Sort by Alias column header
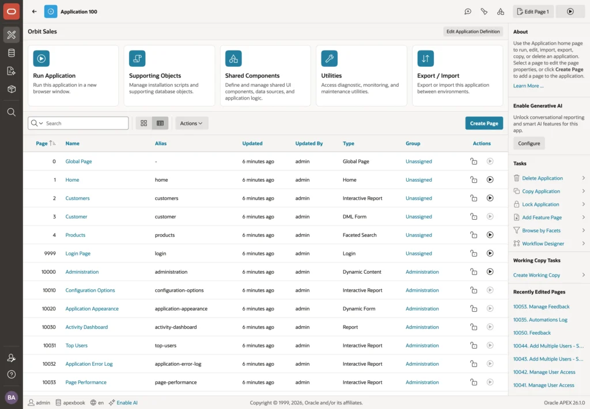This screenshot has height=409, width=590. pos(161,143)
